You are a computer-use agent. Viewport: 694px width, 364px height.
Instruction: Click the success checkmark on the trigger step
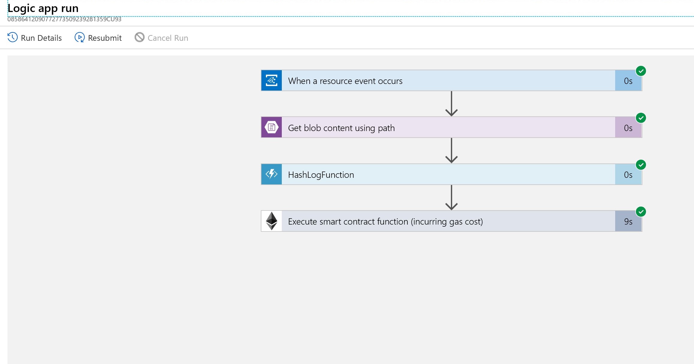[x=641, y=71]
